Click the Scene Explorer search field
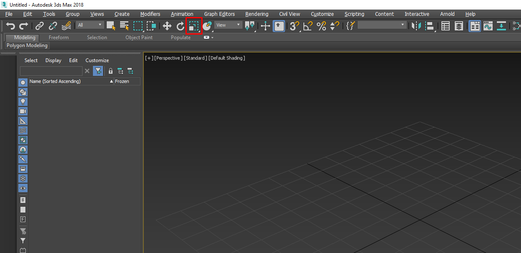Viewport: 521px width, 253px height. click(51, 71)
